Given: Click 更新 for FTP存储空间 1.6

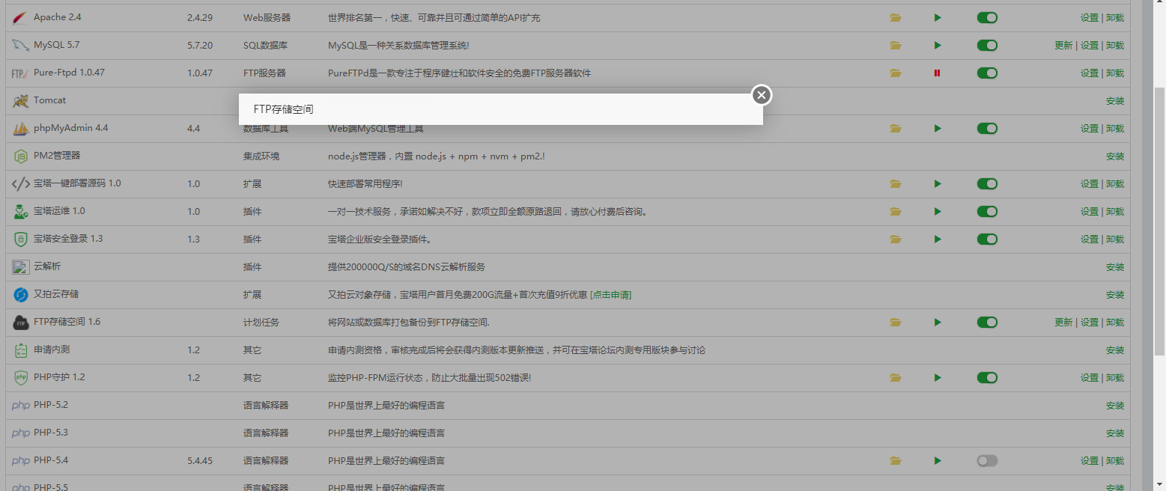Looking at the screenshot, I should tap(1063, 323).
